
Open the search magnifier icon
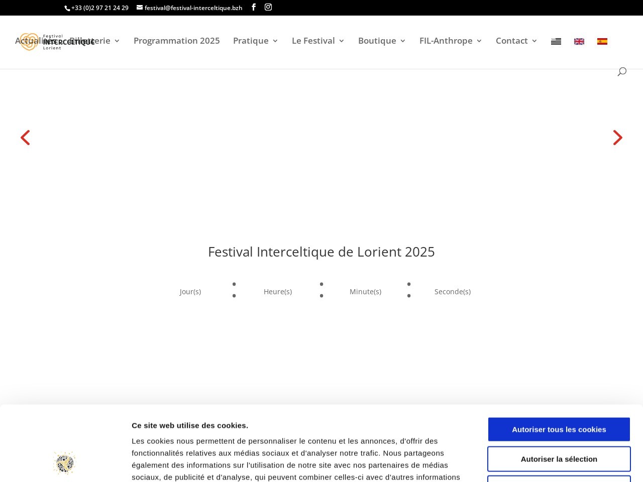[622, 71]
